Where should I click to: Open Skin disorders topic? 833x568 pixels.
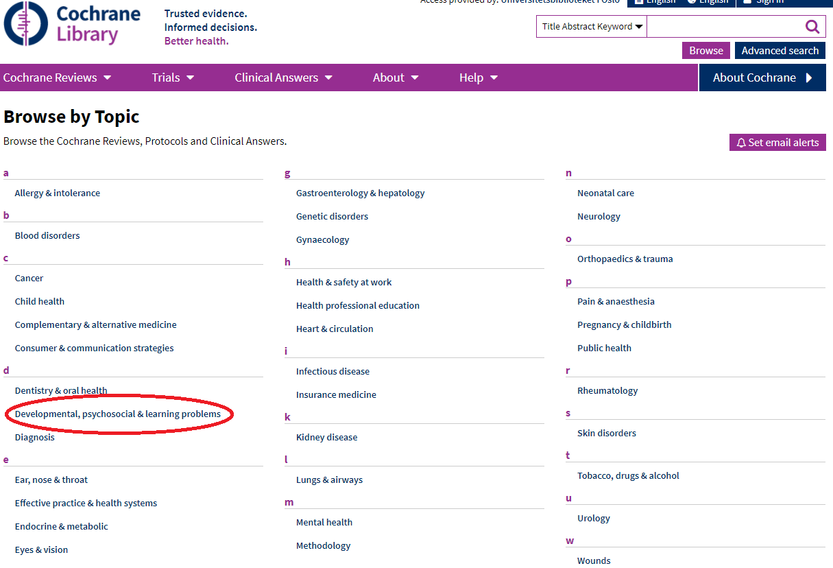coord(607,434)
